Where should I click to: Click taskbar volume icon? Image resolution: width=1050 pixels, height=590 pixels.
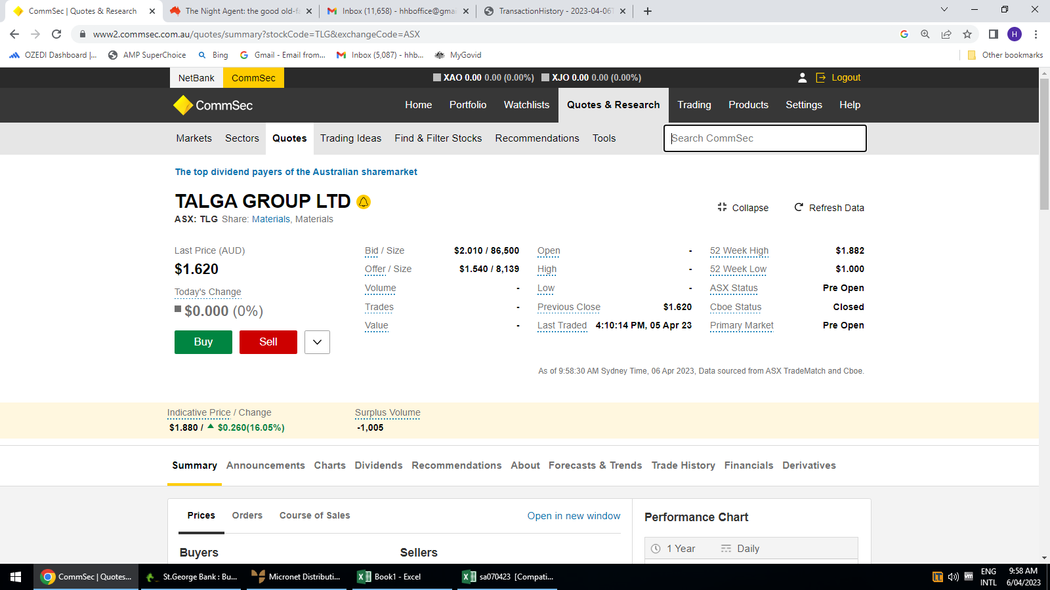click(x=954, y=577)
